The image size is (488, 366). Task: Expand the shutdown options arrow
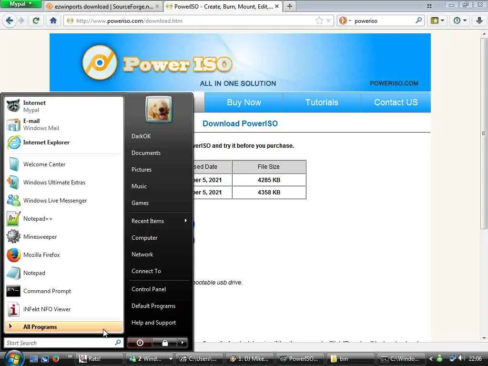tap(183, 343)
